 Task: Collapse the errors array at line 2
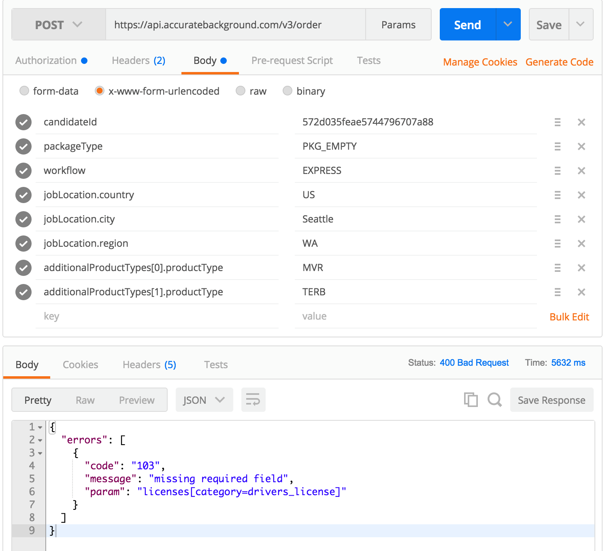tap(40, 440)
